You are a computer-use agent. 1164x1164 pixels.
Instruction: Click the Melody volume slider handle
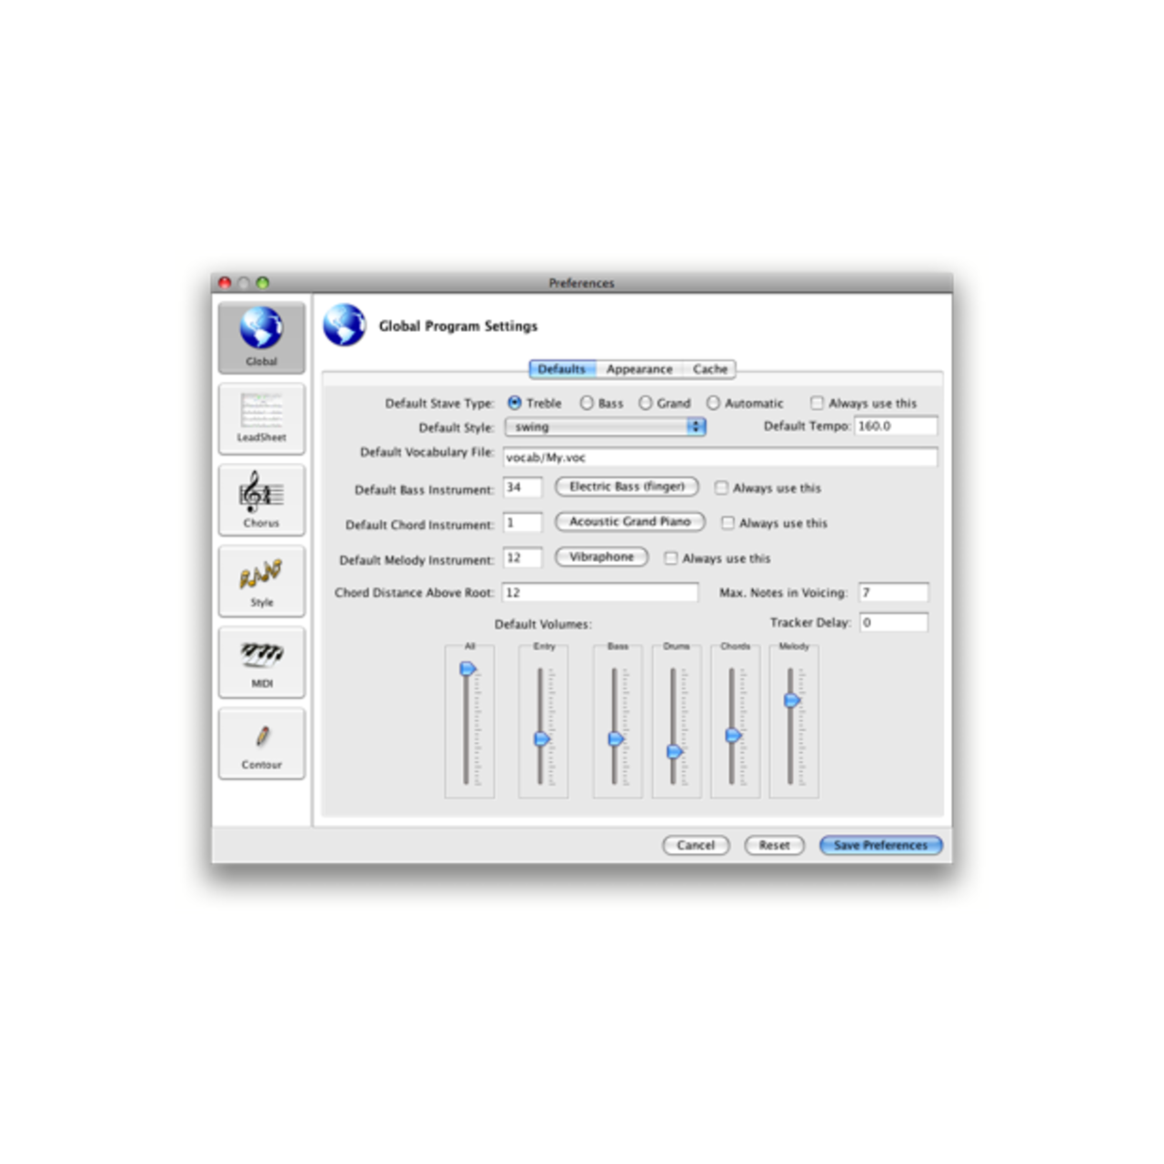point(791,700)
